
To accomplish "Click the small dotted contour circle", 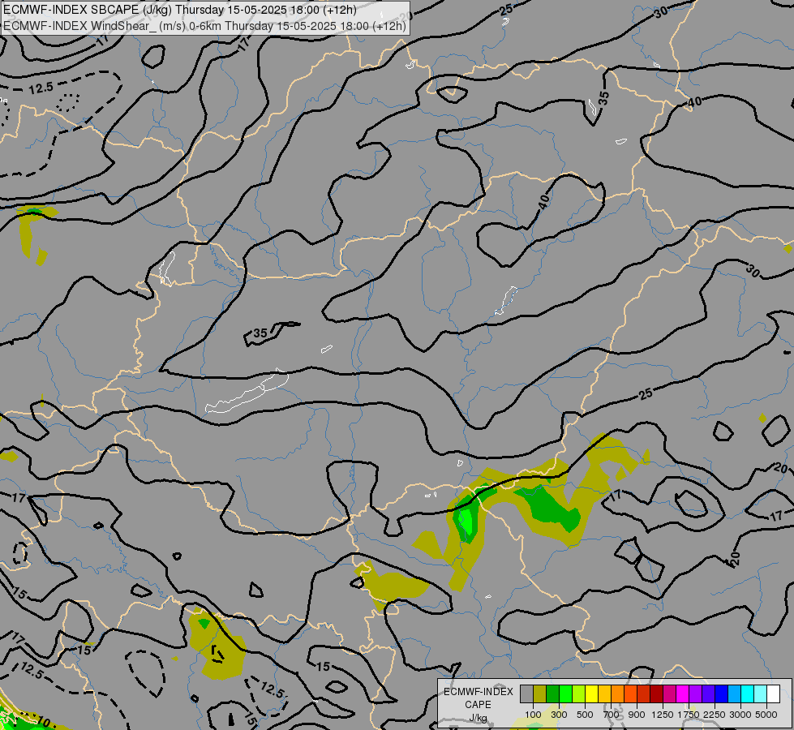I will [68, 103].
